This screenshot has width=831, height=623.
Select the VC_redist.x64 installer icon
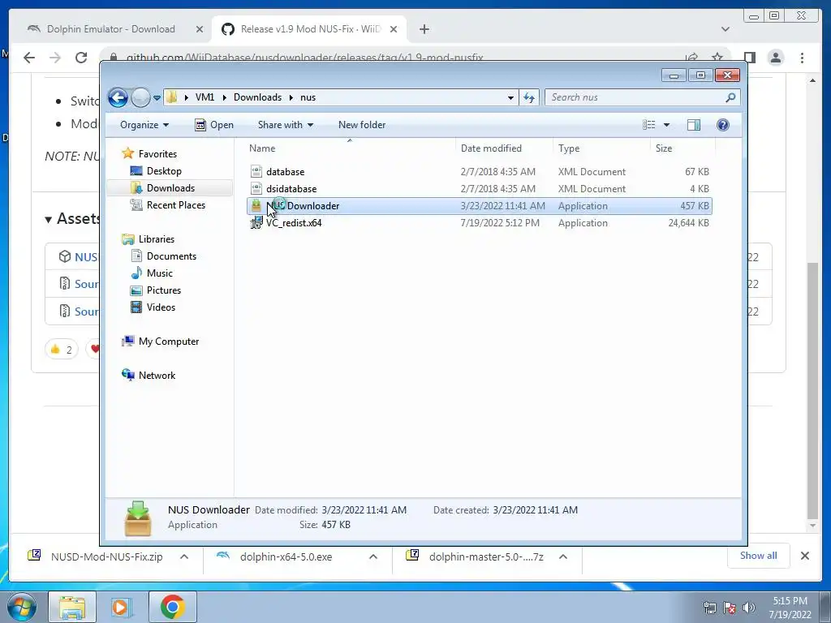(256, 222)
